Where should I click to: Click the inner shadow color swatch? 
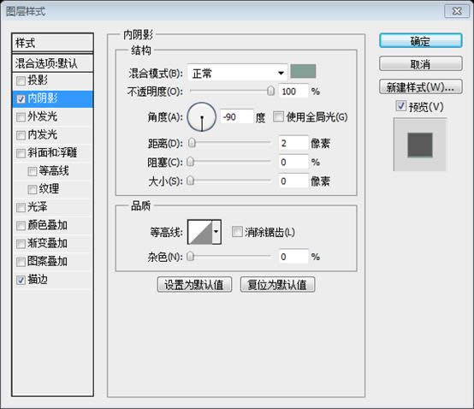coord(303,71)
